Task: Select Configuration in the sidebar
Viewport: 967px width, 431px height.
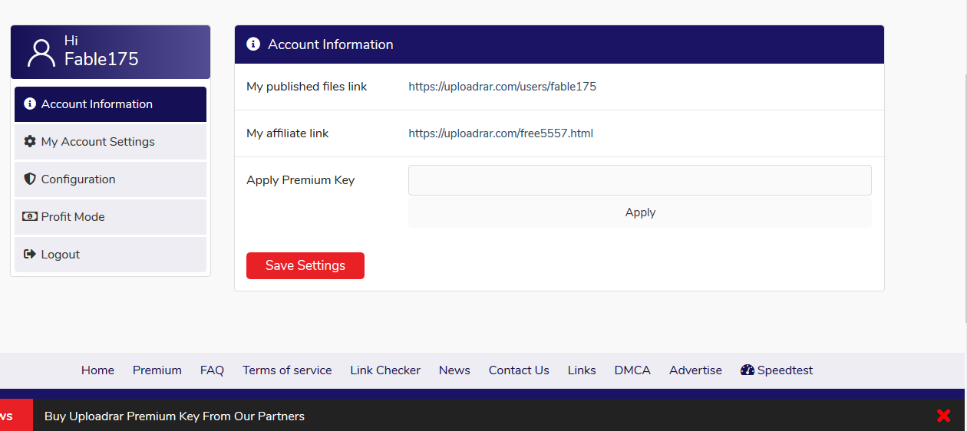Action: 111,179
